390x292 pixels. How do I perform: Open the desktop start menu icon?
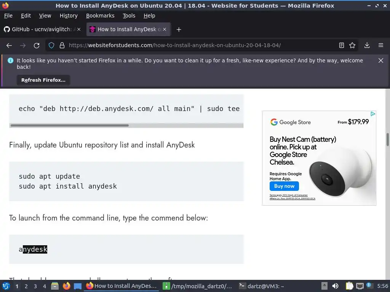6,286
